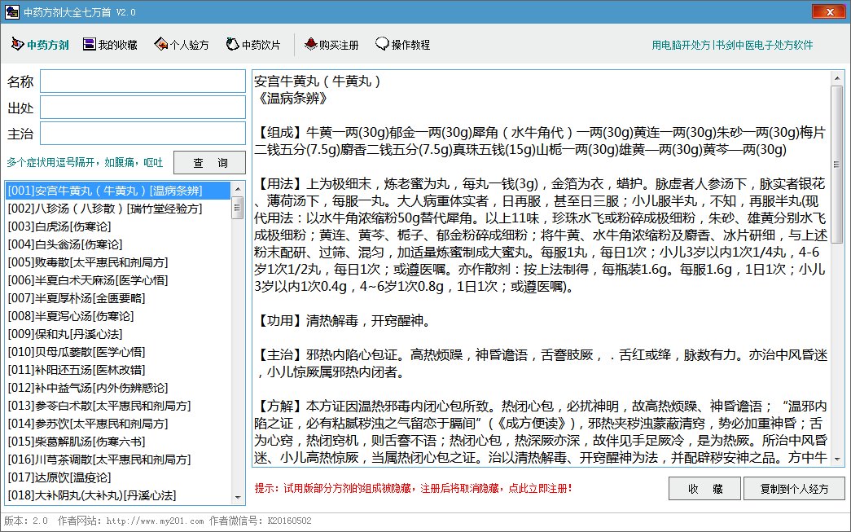Click the 名称 name input field
Viewport: 851px width, 532px height.
click(x=143, y=81)
